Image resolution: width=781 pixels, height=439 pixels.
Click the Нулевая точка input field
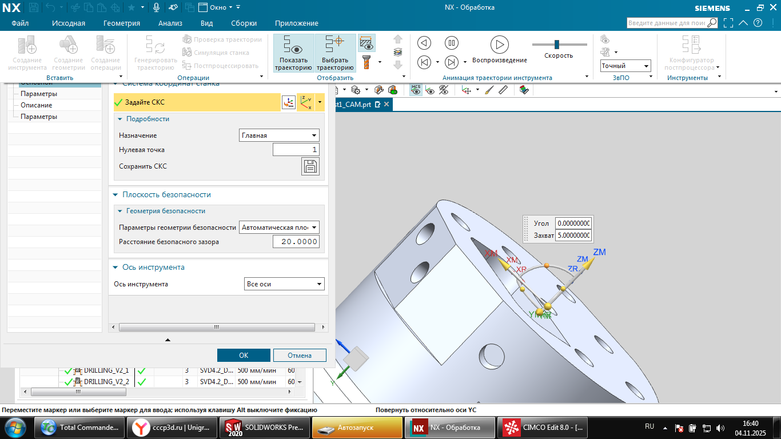[x=296, y=150]
